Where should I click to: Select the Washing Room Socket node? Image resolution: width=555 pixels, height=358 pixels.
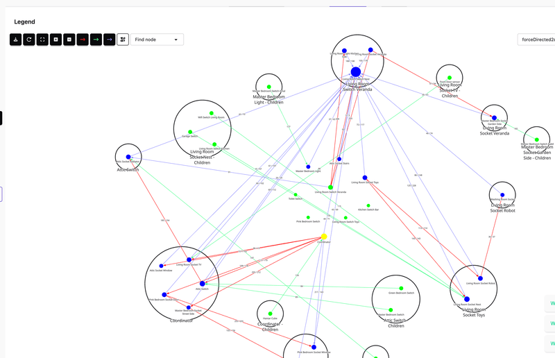(502, 195)
